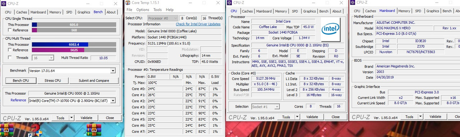Click Submit and Compare

tap(94, 81)
